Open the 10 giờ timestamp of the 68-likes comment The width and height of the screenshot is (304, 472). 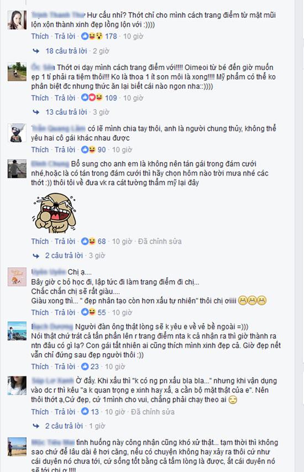pos(122,241)
